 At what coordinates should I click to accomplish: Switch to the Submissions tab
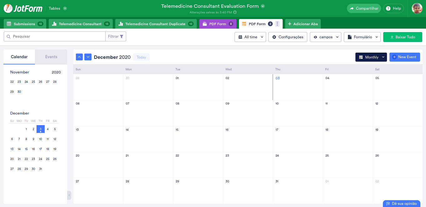25,24
